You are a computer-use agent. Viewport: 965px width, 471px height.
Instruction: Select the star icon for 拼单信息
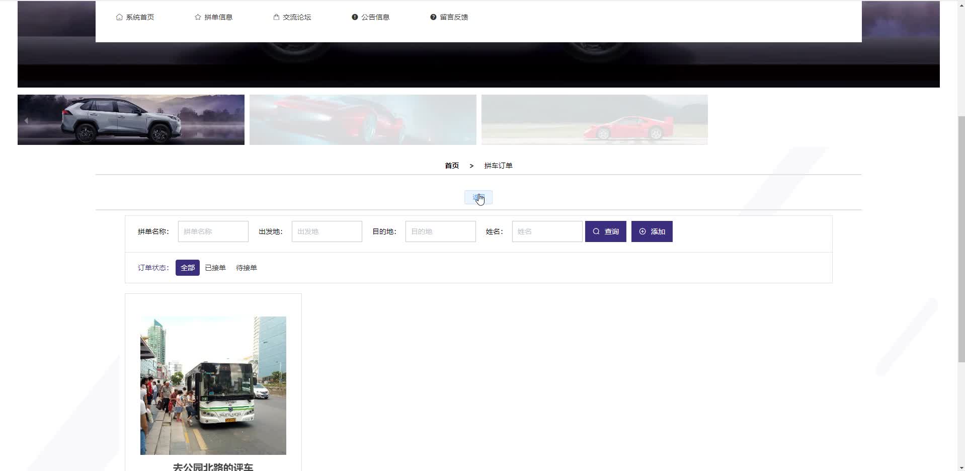point(197,17)
